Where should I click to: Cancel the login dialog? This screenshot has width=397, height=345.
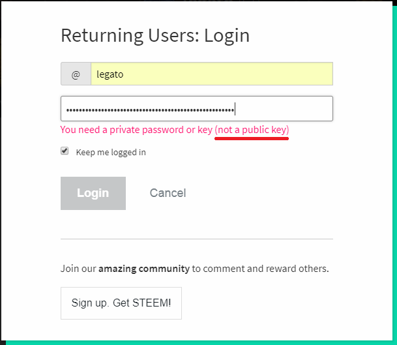[168, 193]
